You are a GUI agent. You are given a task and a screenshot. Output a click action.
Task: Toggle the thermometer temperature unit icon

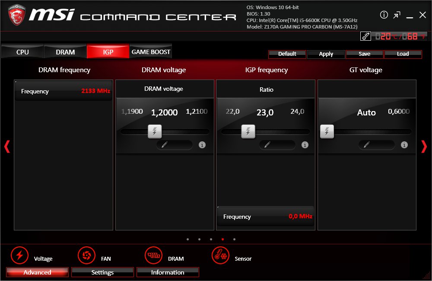point(365,36)
